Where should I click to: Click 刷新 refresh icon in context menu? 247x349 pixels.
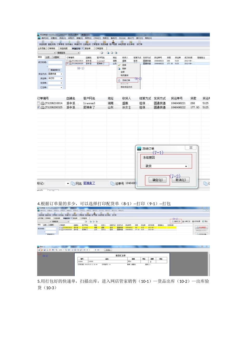119,69
